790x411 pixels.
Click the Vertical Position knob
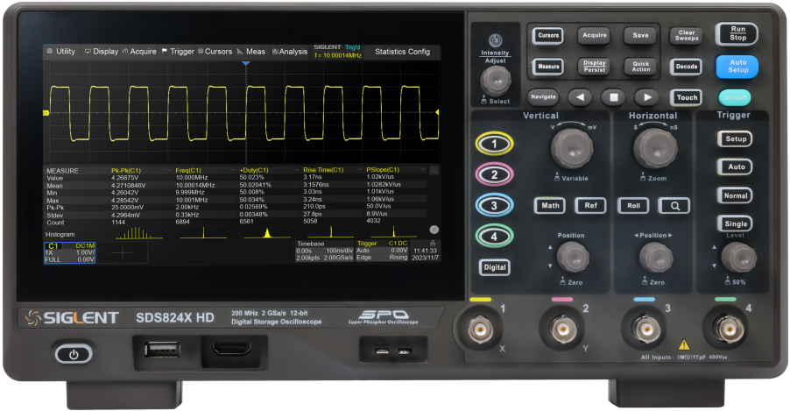[573, 257]
